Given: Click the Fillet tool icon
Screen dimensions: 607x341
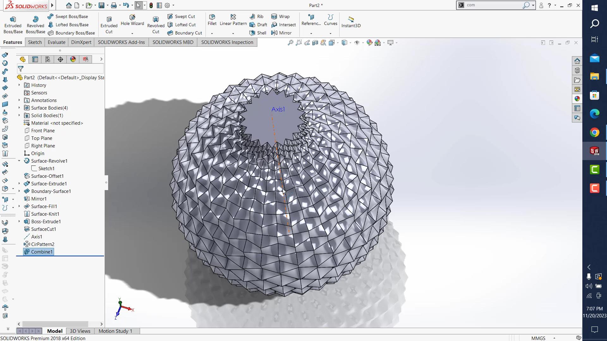Looking at the screenshot, I should tap(212, 17).
